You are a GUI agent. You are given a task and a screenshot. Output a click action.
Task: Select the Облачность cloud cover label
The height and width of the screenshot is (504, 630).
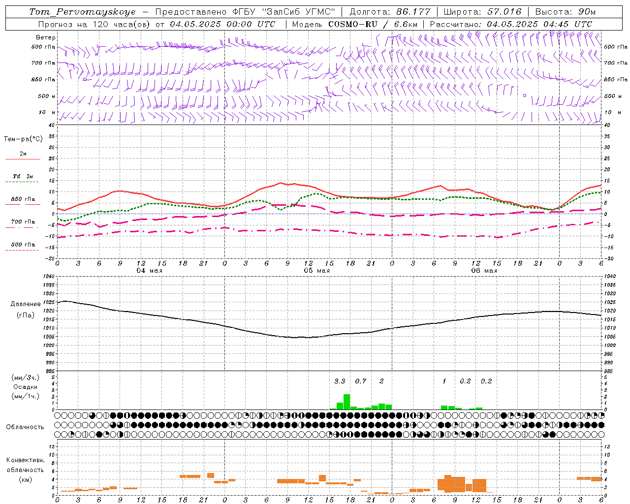pos(25,427)
